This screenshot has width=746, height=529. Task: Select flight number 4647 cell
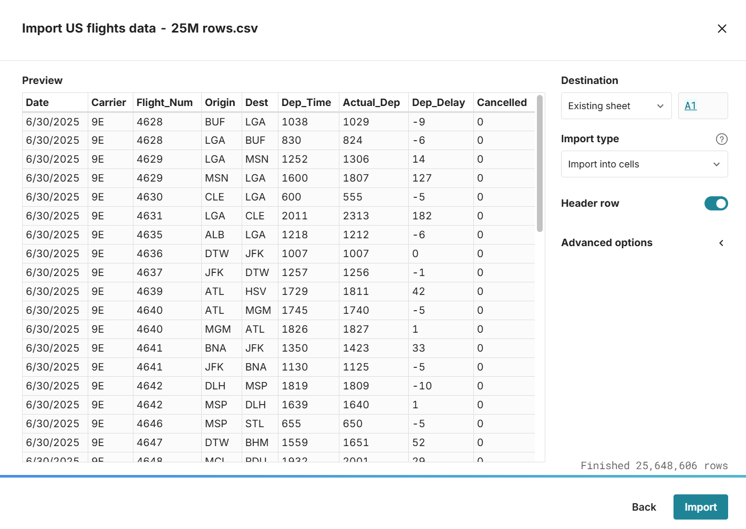tap(167, 443)
